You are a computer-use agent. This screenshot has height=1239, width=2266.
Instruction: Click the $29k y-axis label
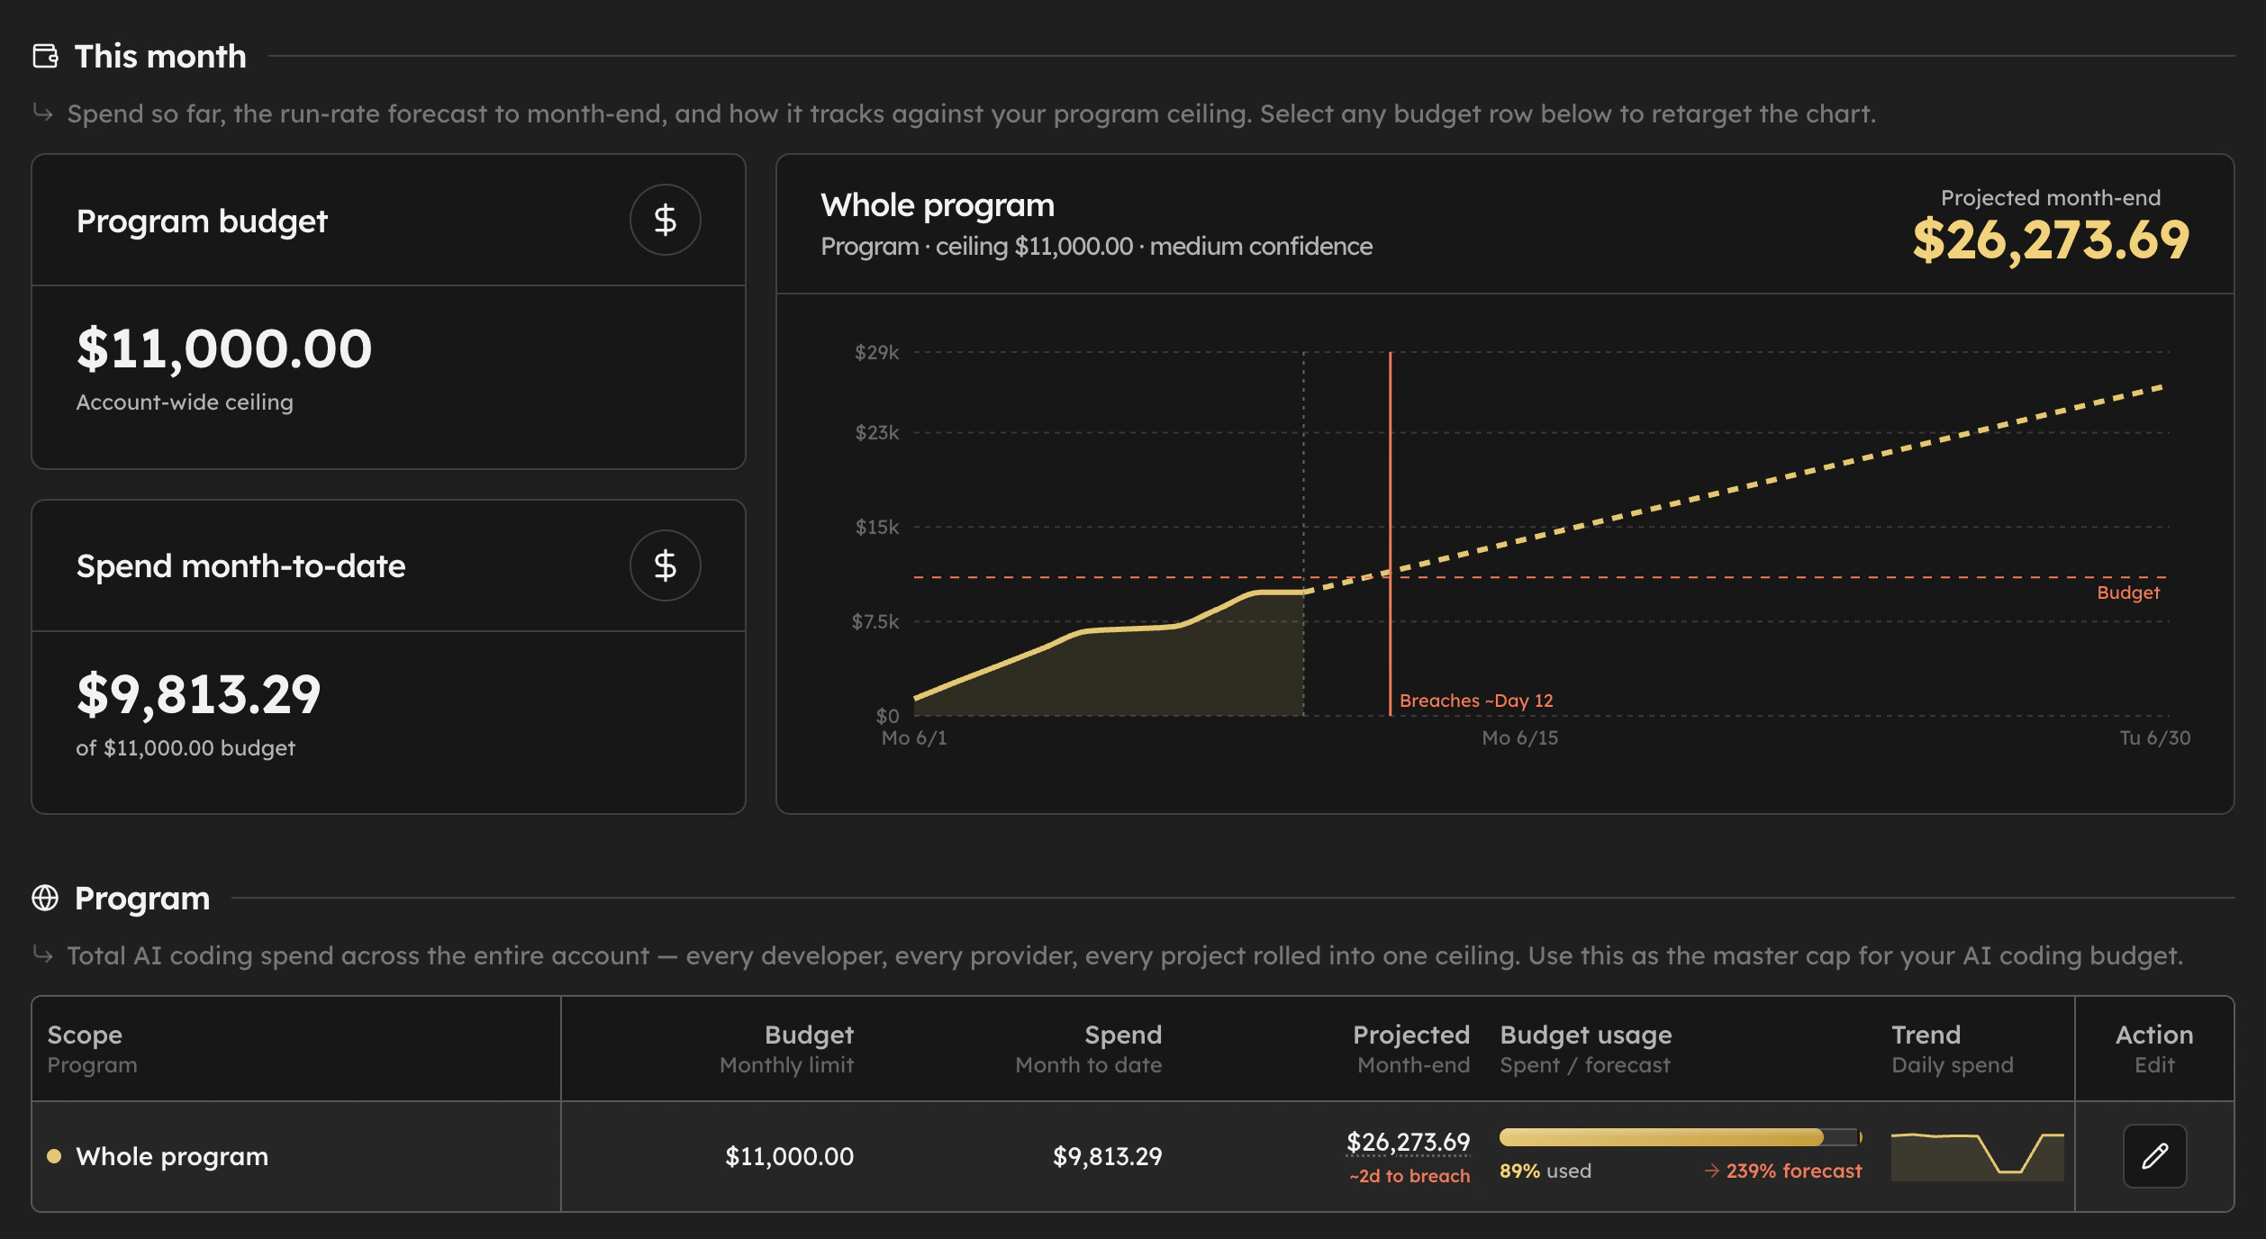(x=877, y=352)
